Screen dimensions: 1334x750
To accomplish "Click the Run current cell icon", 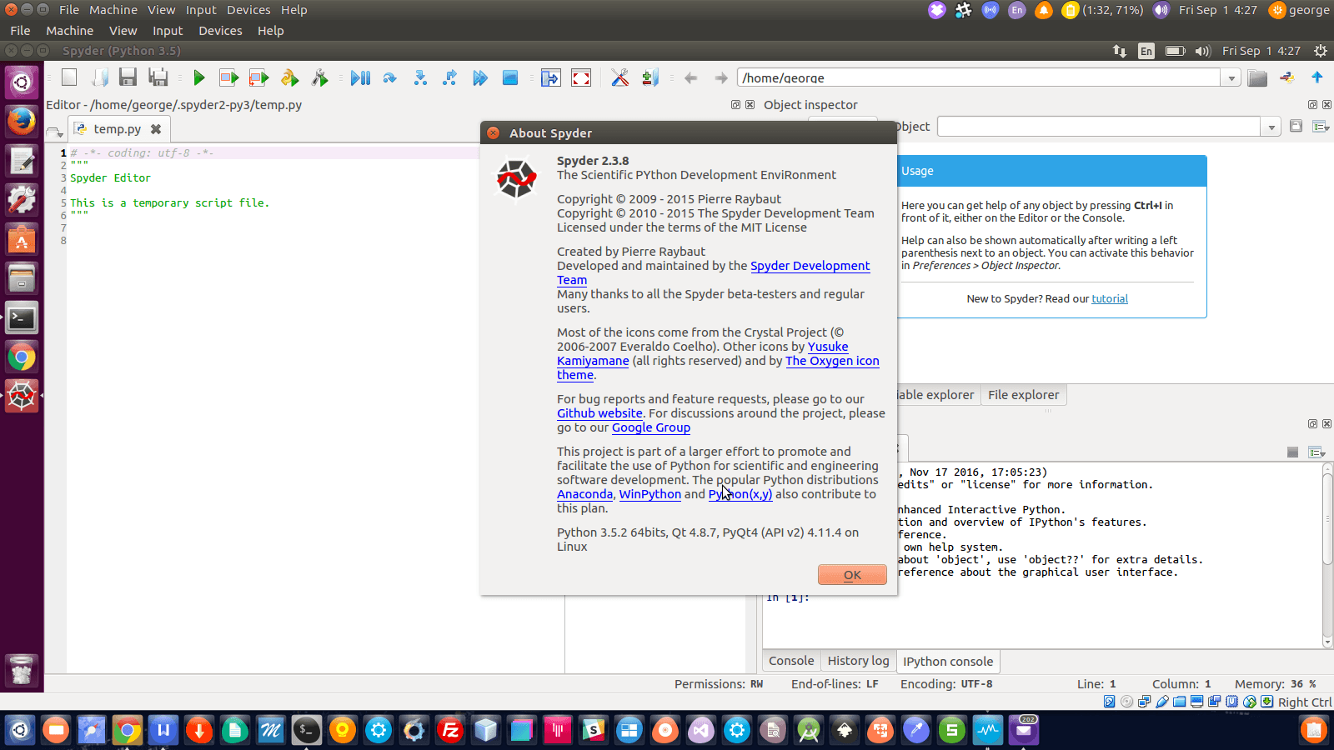I will [x=228, y=78].
